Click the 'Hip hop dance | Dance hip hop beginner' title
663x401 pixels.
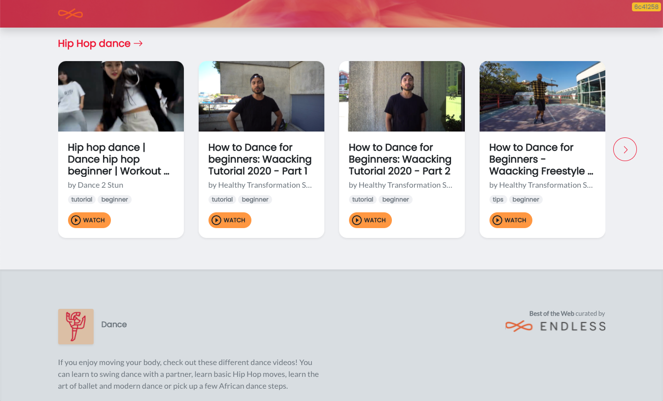(118, 159)
